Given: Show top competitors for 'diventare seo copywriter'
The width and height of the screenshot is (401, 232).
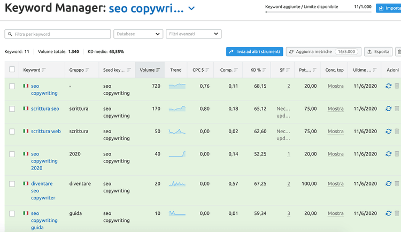Looking at the screenshot, I should coord(336,183).
